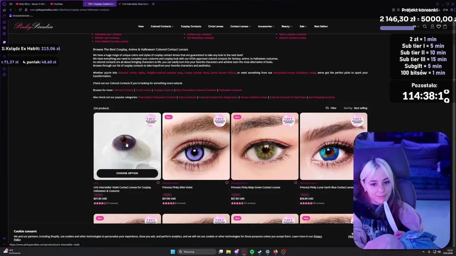
Task: Open the shopping bag cart icon
Action: (x=445, y=26)
